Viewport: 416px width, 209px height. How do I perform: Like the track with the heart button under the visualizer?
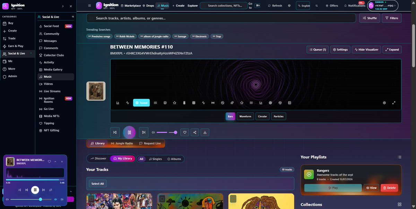[x=185, y=132]
